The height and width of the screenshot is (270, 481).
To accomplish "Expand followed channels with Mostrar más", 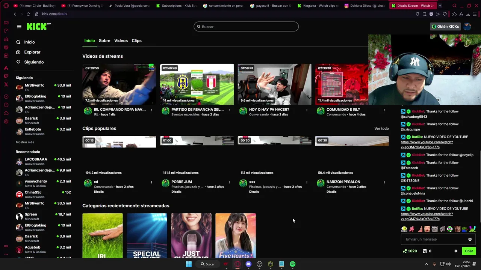I will tap(25, 142).
